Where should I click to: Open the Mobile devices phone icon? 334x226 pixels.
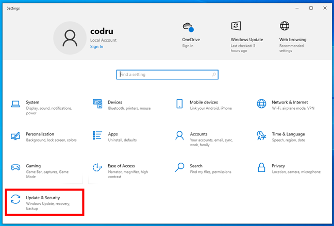coord(179,103)
